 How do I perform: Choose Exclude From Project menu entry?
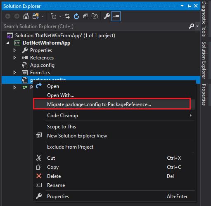point(70,147)
